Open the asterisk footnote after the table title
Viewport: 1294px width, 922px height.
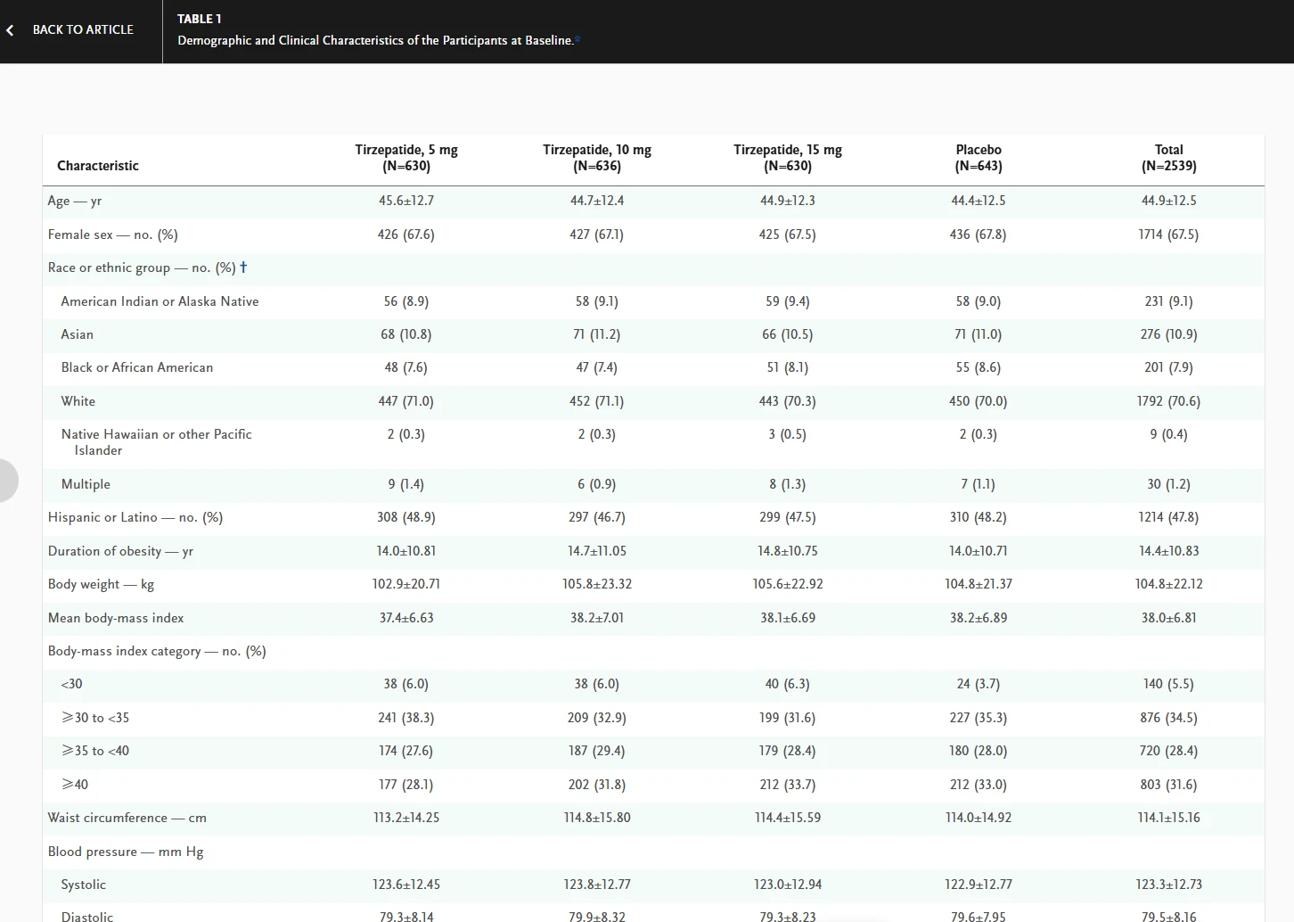click(577, 39)
